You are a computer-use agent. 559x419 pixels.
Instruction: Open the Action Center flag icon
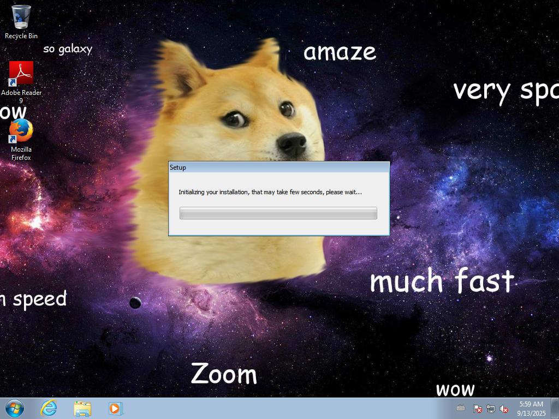point(477,409)
